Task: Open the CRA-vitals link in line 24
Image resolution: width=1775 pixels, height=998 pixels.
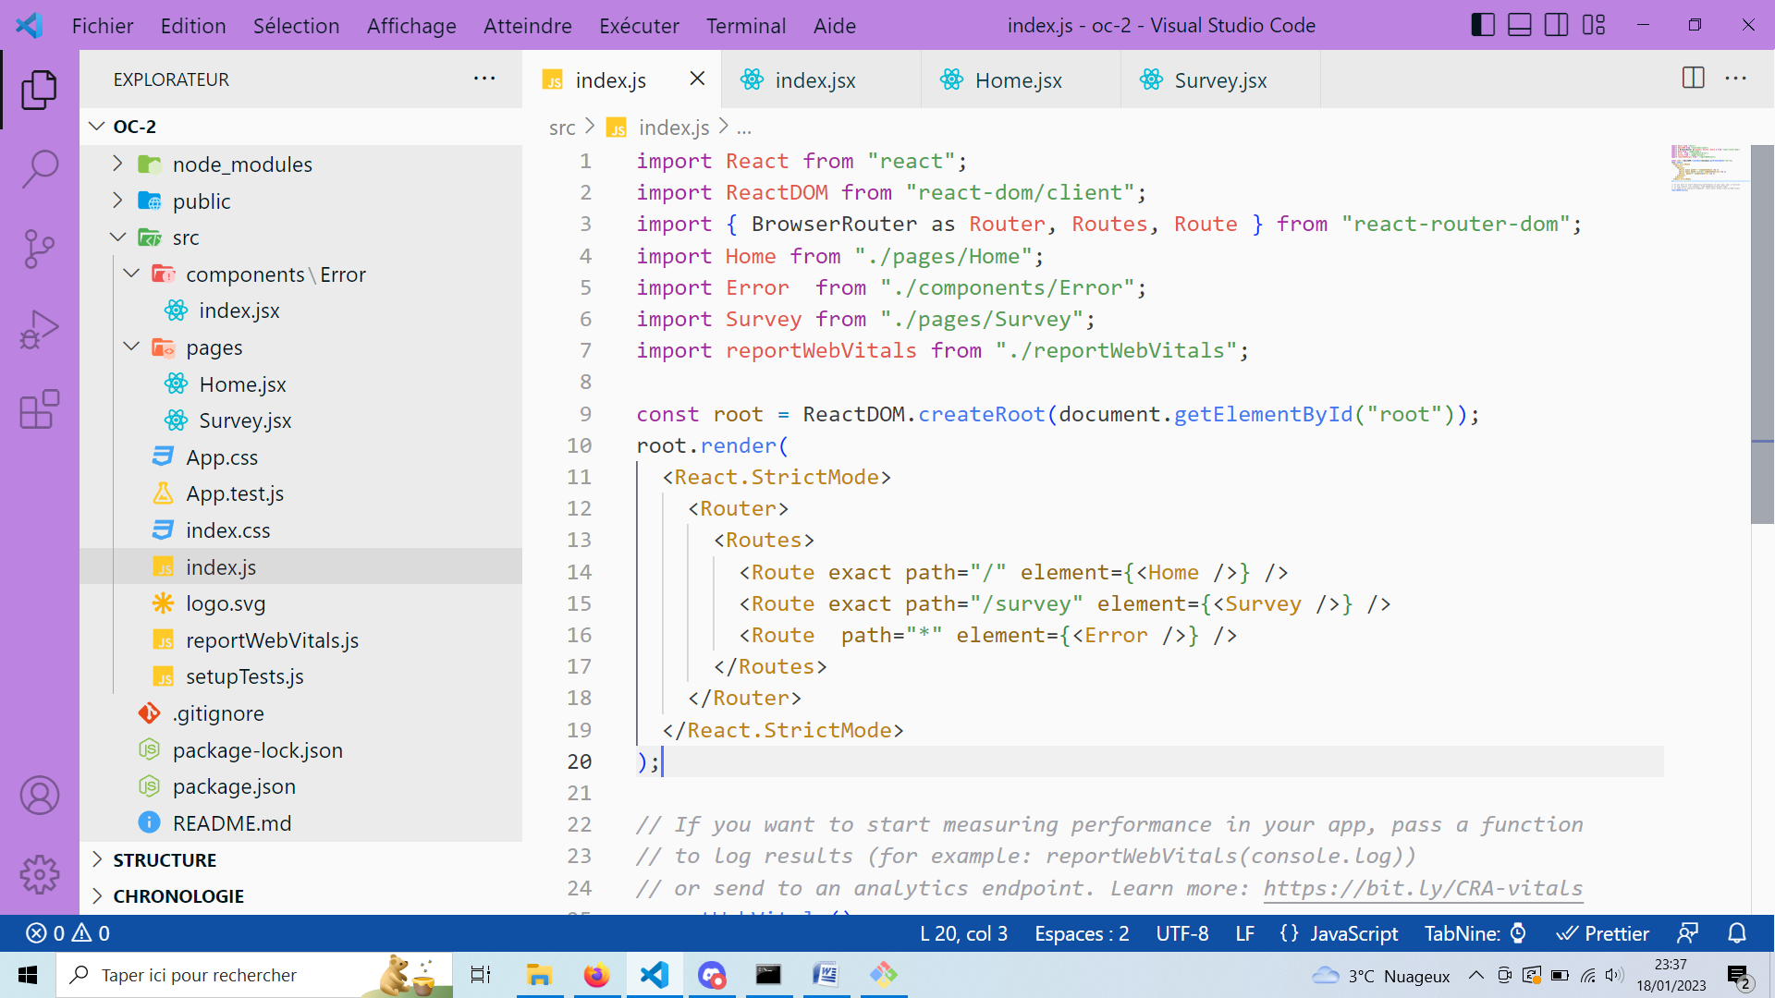Action: click(x=1422, y=888)
